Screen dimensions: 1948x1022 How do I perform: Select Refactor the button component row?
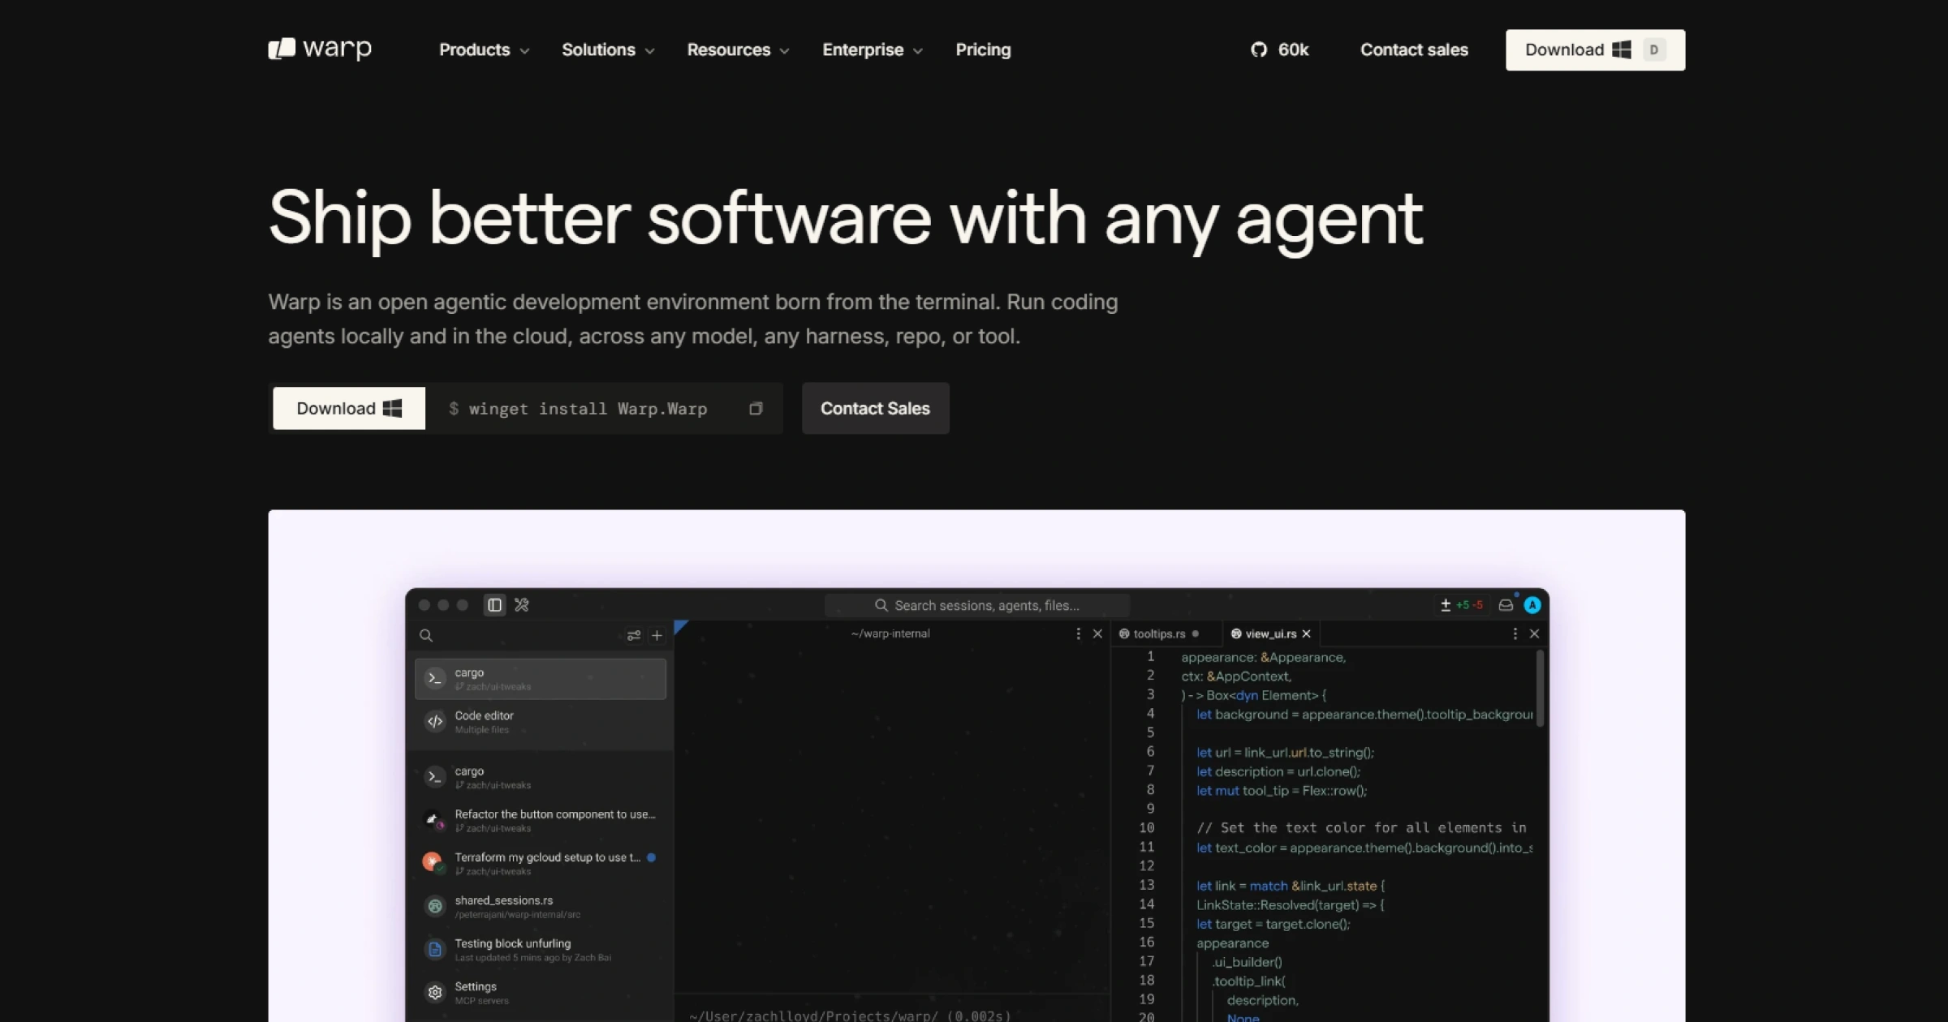(x=541, y=820)
